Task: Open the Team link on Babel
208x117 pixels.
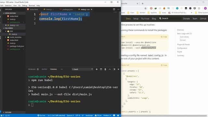Action: point(195,19)
